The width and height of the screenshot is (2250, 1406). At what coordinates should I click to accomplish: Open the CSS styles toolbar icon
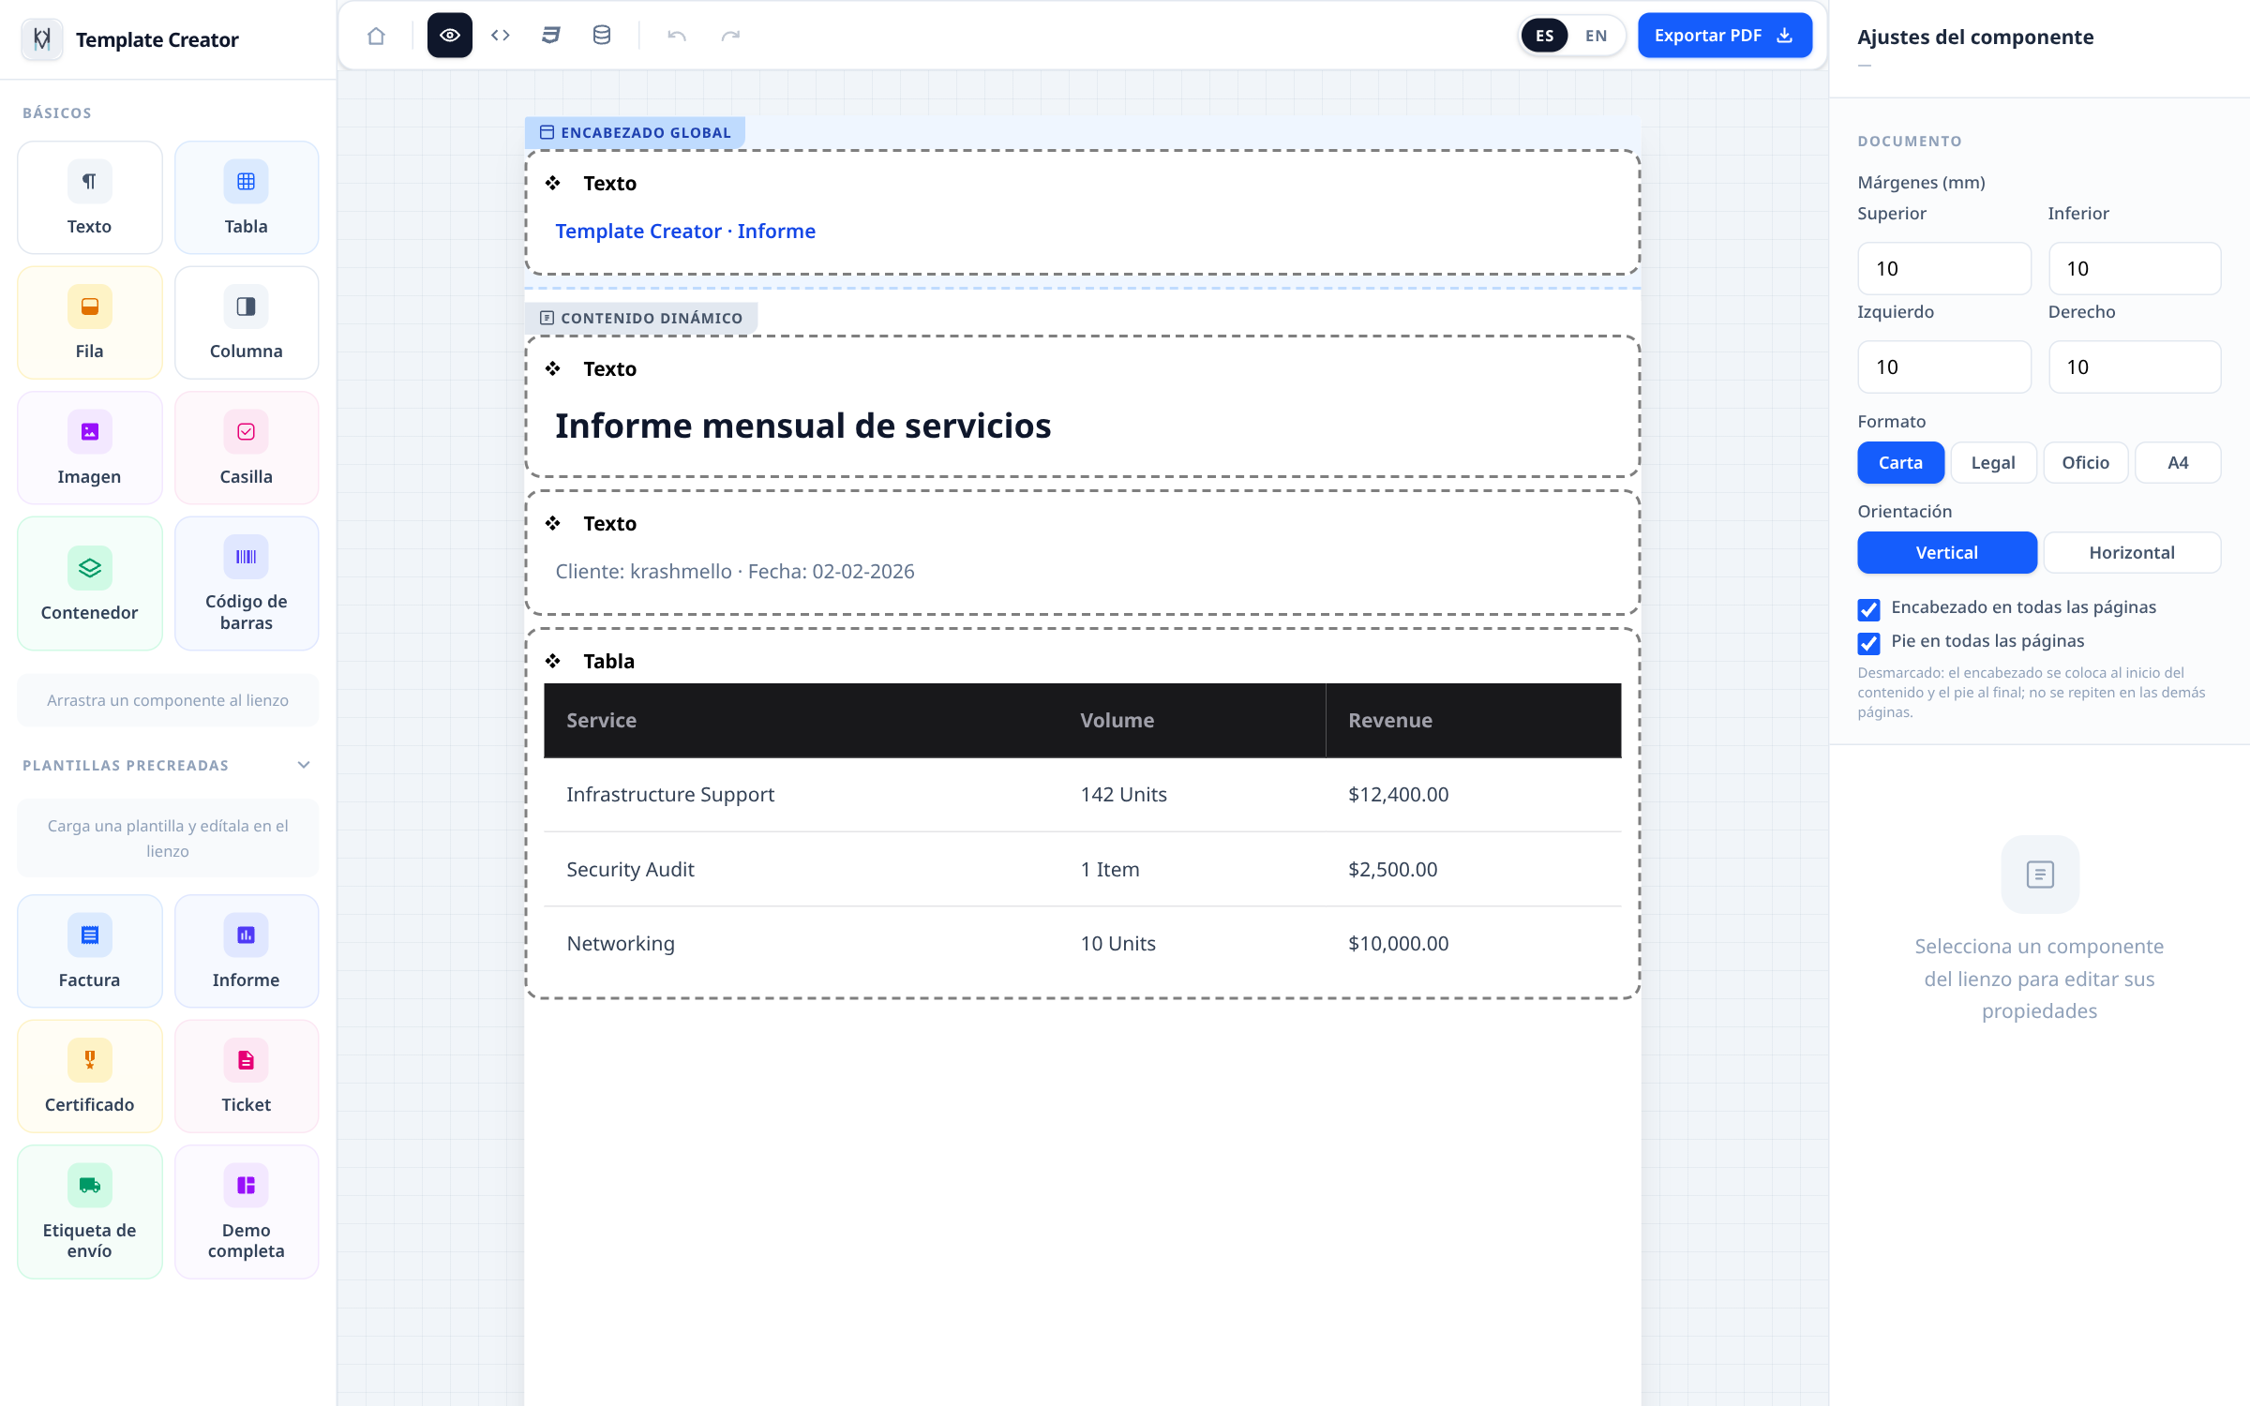[551, 36]
